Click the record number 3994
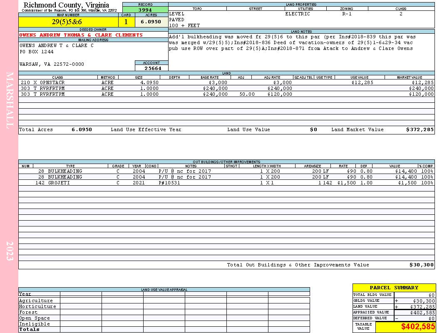This screenshot has width=437, height=333. pos(145,10)
